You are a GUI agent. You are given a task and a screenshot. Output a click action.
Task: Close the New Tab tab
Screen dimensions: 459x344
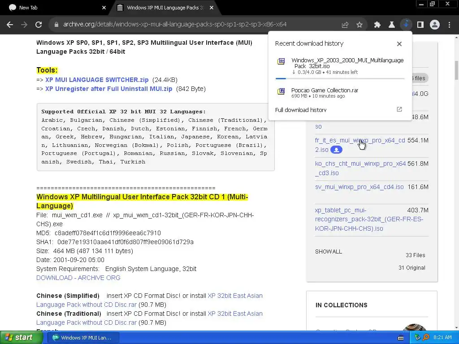pyautogui.click(x=104, y=8)
